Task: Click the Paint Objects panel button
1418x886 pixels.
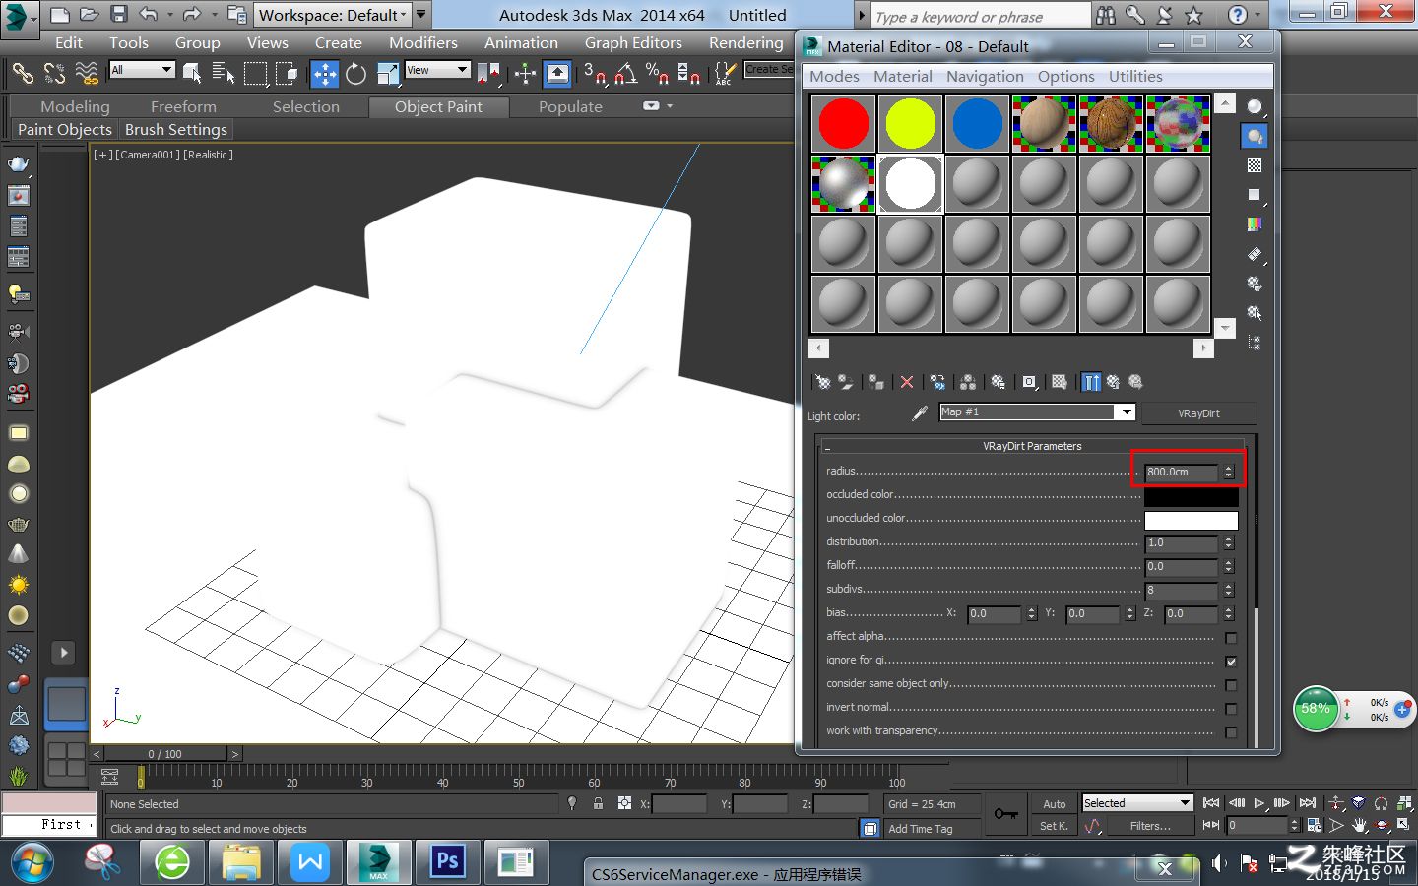Action: point(65,130)
